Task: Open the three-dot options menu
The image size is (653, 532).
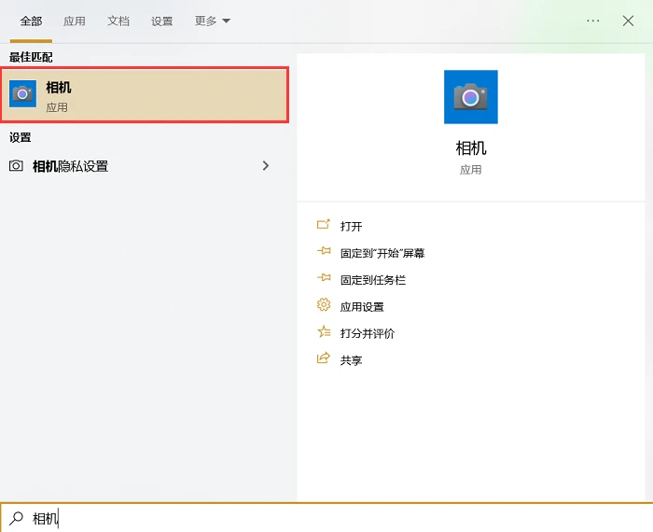Action: pyautogui.click(x=592, y=21)
